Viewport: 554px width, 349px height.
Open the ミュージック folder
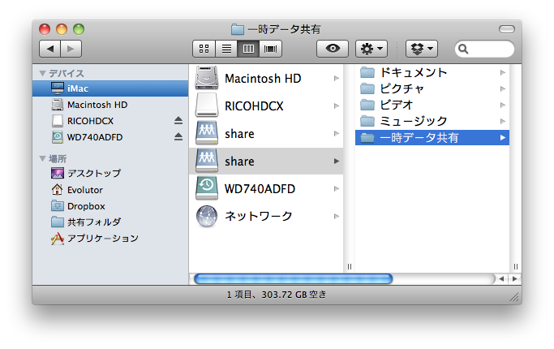432,121
